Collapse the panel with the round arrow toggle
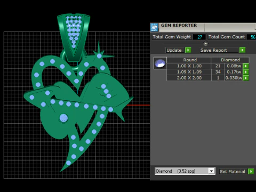This screenshot has height=192, width=256. point(205,44)
